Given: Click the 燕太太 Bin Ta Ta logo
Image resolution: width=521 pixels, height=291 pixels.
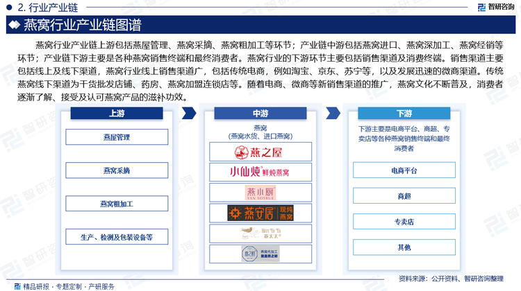Looking at the screenshot, I should (x=260, y=233).
